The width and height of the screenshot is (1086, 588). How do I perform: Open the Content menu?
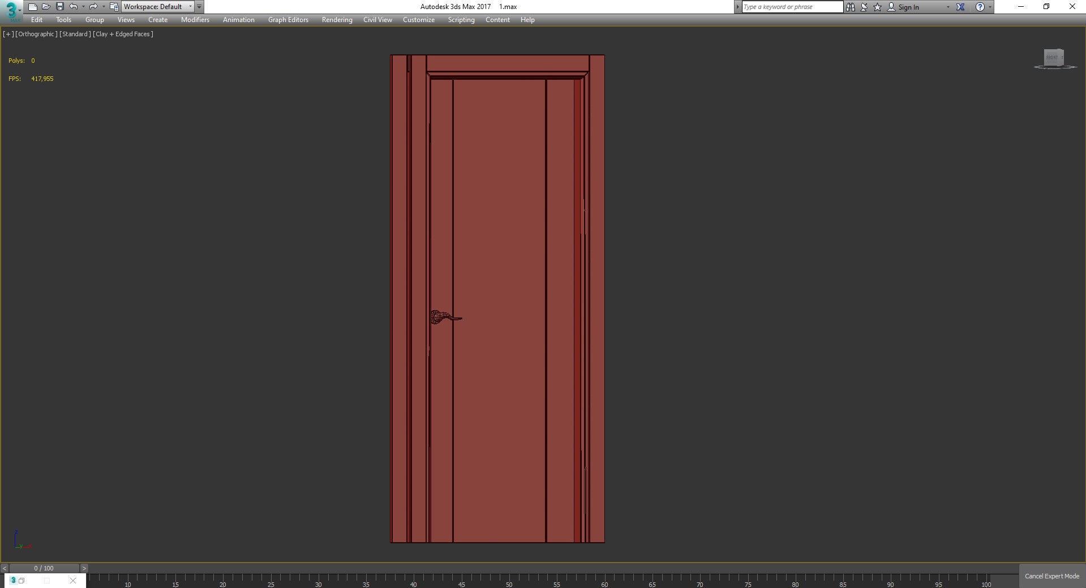coord(497,20)
